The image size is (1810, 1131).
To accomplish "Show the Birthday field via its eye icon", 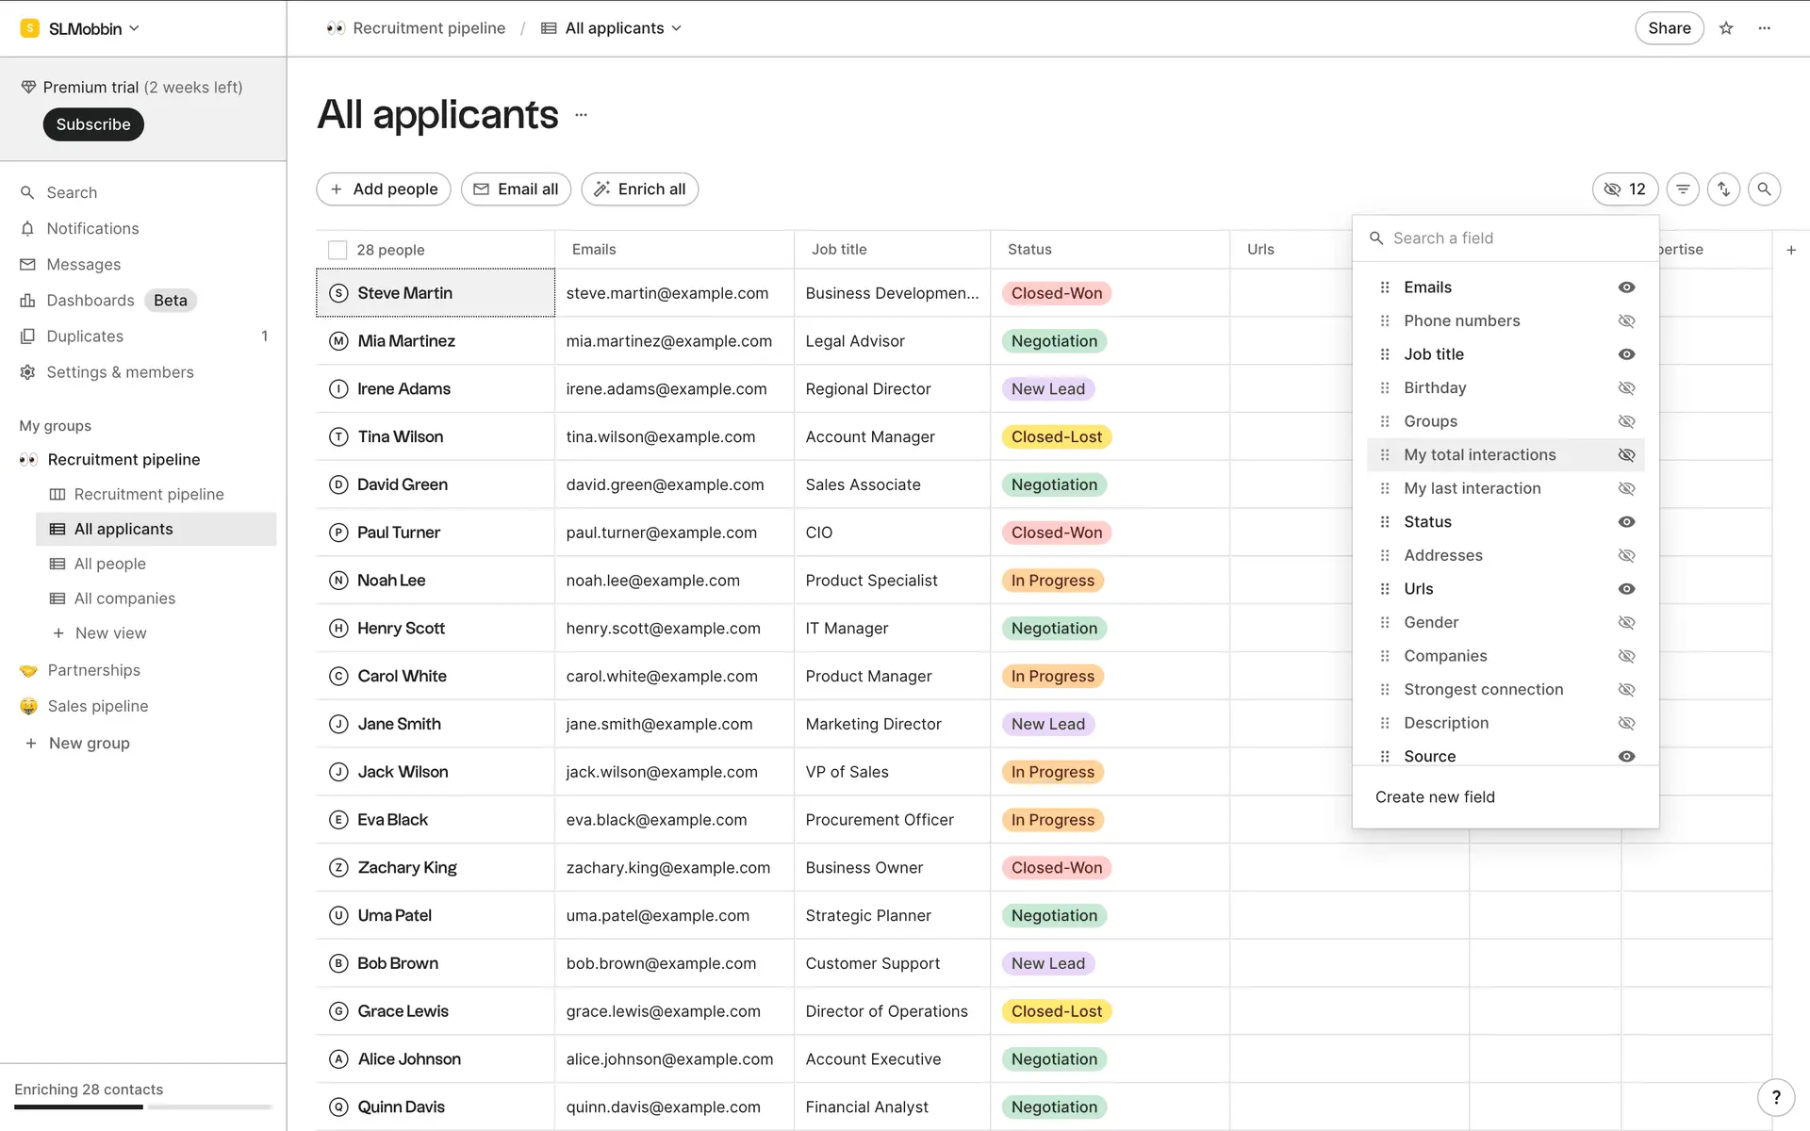I will click(1626, 388).
